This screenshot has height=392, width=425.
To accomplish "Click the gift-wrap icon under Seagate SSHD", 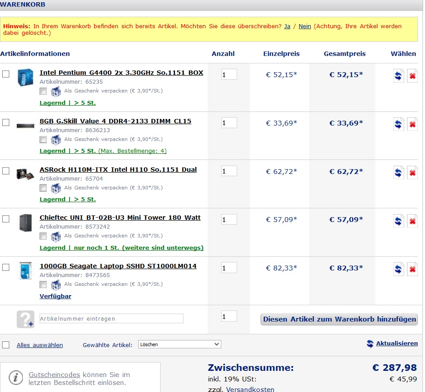I will [56, 285].
